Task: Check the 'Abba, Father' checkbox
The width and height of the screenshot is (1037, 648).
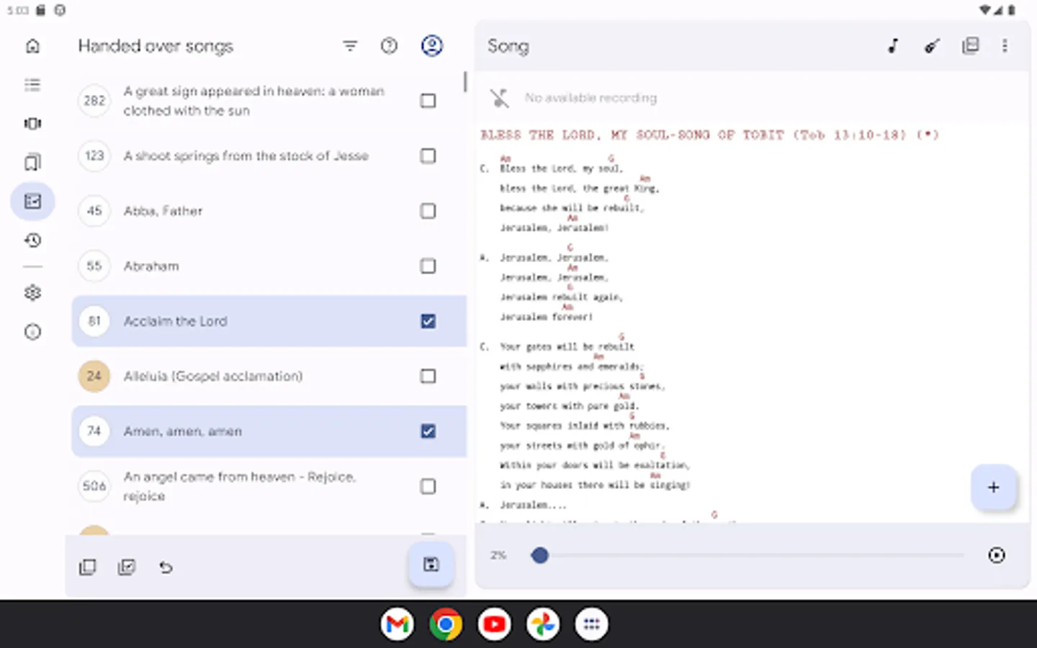Action: (428, 211)
